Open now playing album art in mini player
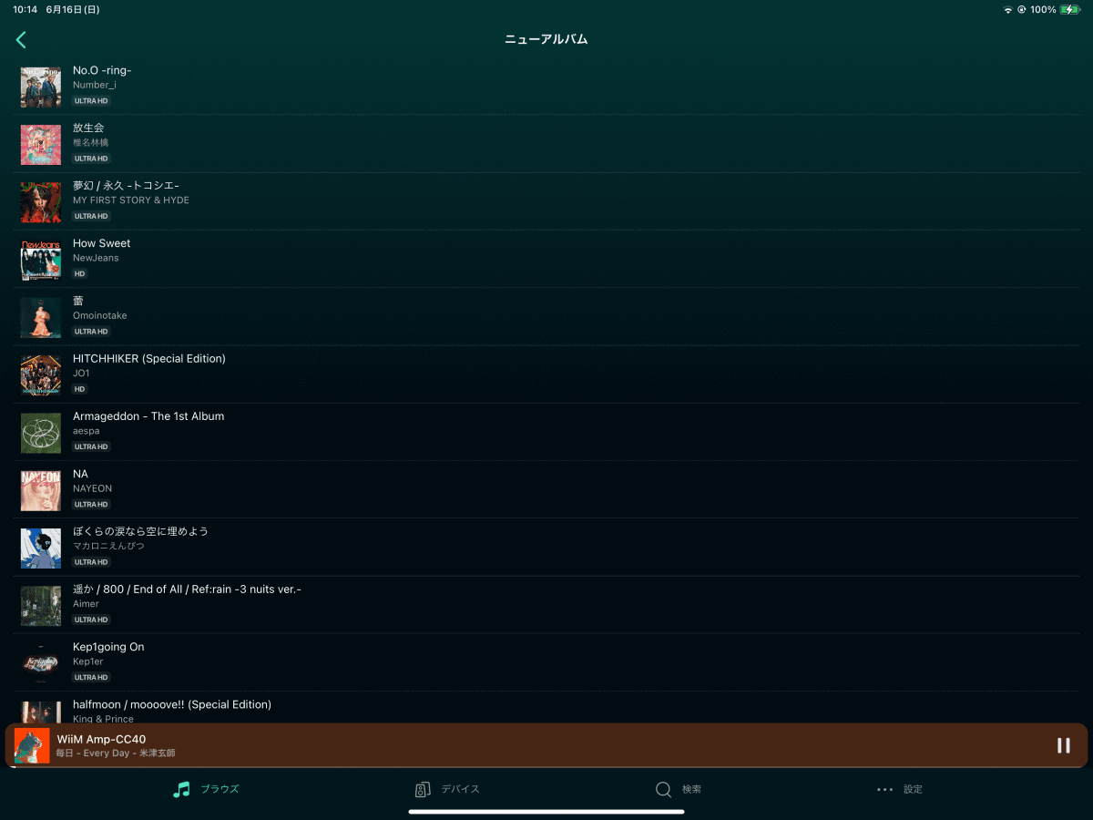This screenshot has width=1093, height=820. point(32,745)
